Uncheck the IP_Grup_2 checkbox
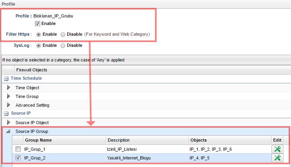This screenshot has width=291, height=167. [x=18, y=158]
